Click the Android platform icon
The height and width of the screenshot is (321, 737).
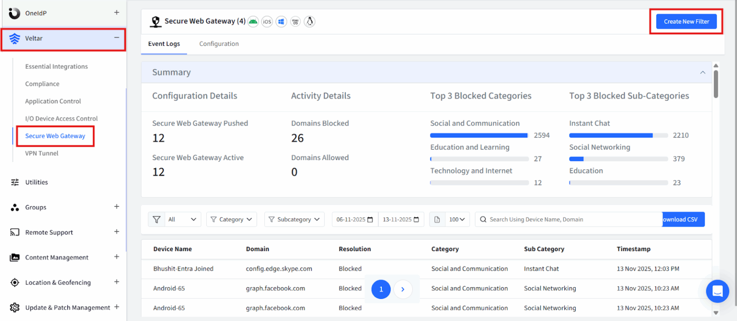(x=253, y=22)
